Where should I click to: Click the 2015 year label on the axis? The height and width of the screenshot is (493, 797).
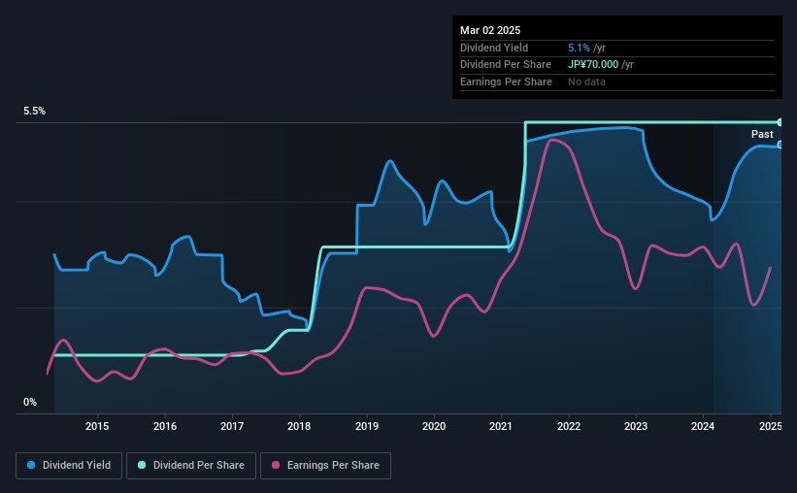pos(97,426)
